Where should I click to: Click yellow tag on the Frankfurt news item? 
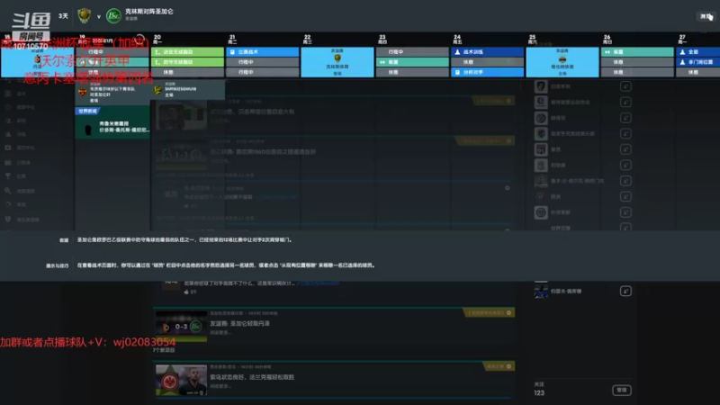pyautogui.click(x=499, y=366)
